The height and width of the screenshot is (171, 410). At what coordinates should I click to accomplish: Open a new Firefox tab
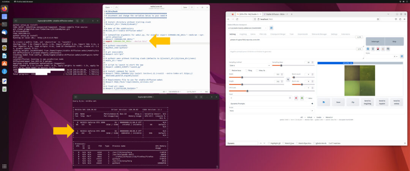[292, 14]
